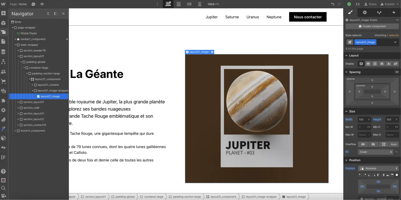Open the Components panel
This screenshot has width=401, height=200.
click(x=4, y=22)
